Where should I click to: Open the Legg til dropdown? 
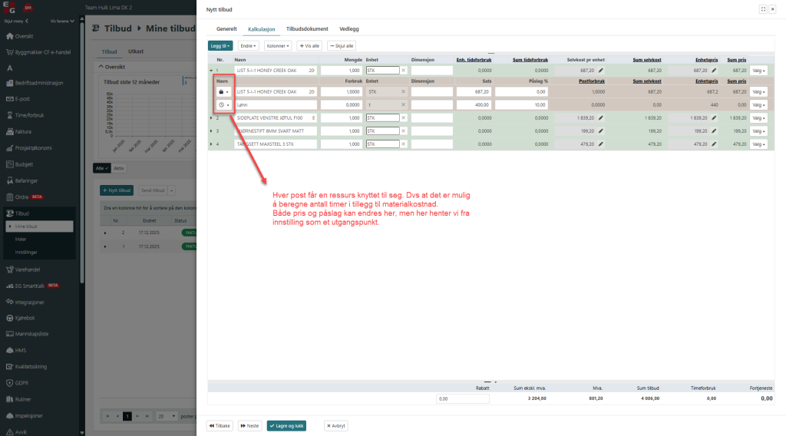point(220,46)
